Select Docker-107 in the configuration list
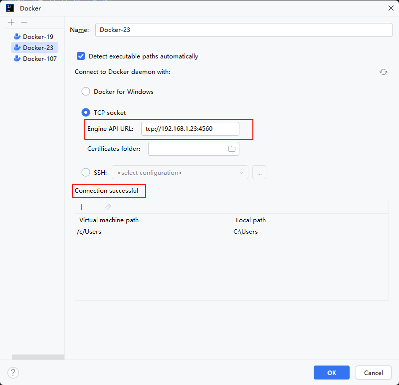The width and height of the screenshot is (399, 385). coord(34,58)
